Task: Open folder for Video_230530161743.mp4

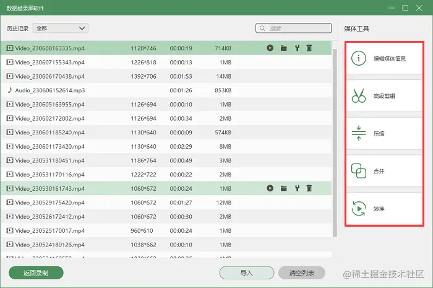Action: [283, 188]
